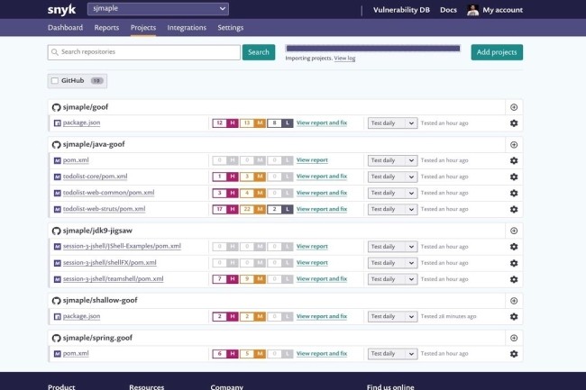Image resolution: width=586 pixels, height=390 pixels.
Task: View report and fix for teamshell/pom.xml
Action: [322, 279]
